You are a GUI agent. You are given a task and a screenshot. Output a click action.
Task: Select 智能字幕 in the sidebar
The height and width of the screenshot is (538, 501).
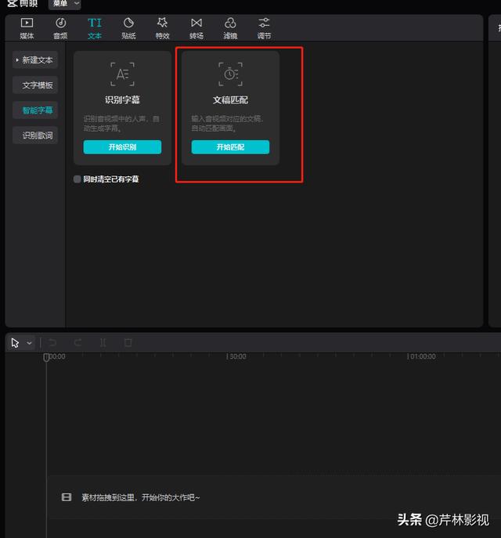click(35, 110)
